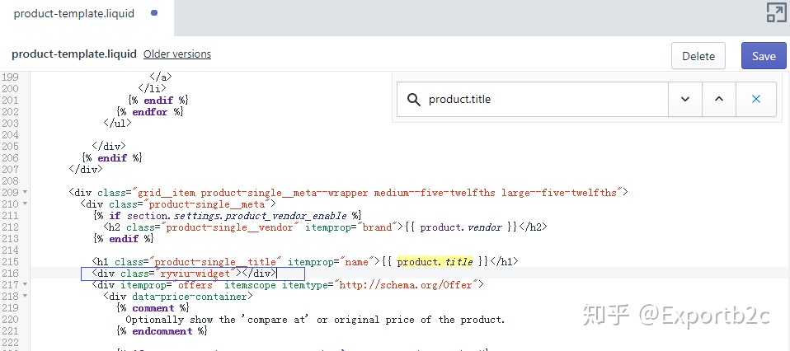Collapse code fold at line 218
790x351 pixels.
coord(25,297)
